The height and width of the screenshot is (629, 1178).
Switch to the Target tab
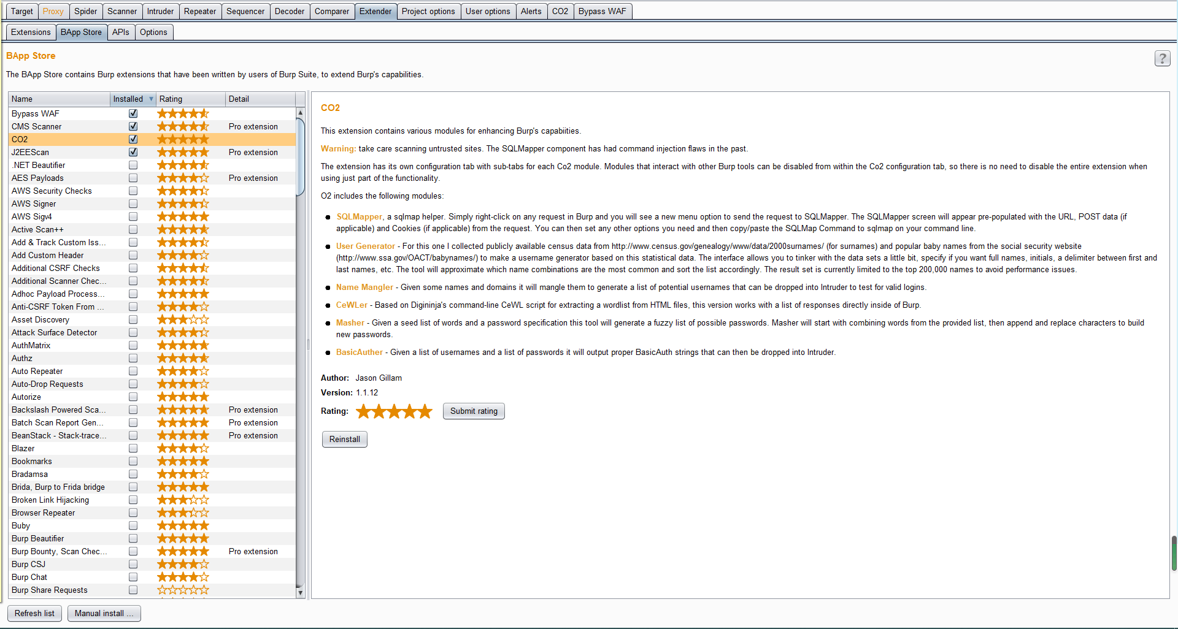click(x=22, y=11)
